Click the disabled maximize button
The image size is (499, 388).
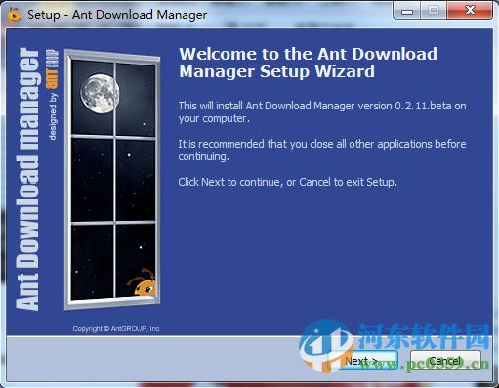[x=434, y=11]
